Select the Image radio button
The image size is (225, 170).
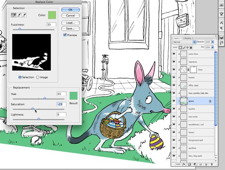tap(37, 77)
